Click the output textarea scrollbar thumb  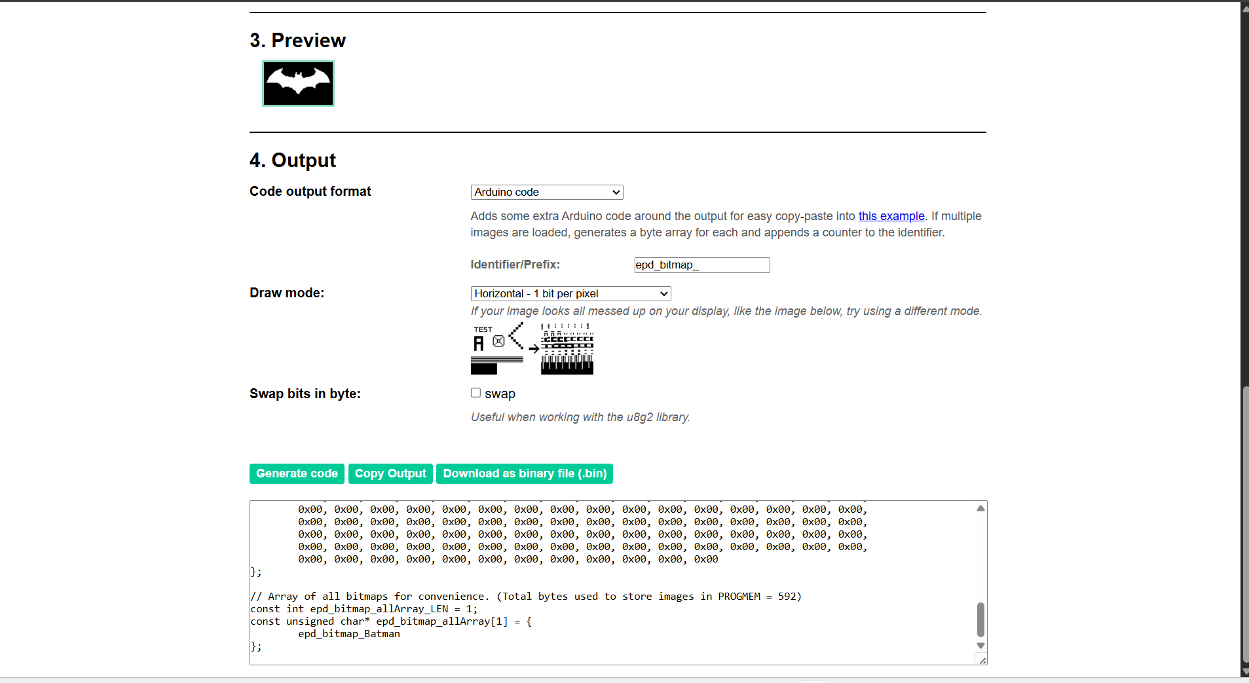[x=980, y=619]
